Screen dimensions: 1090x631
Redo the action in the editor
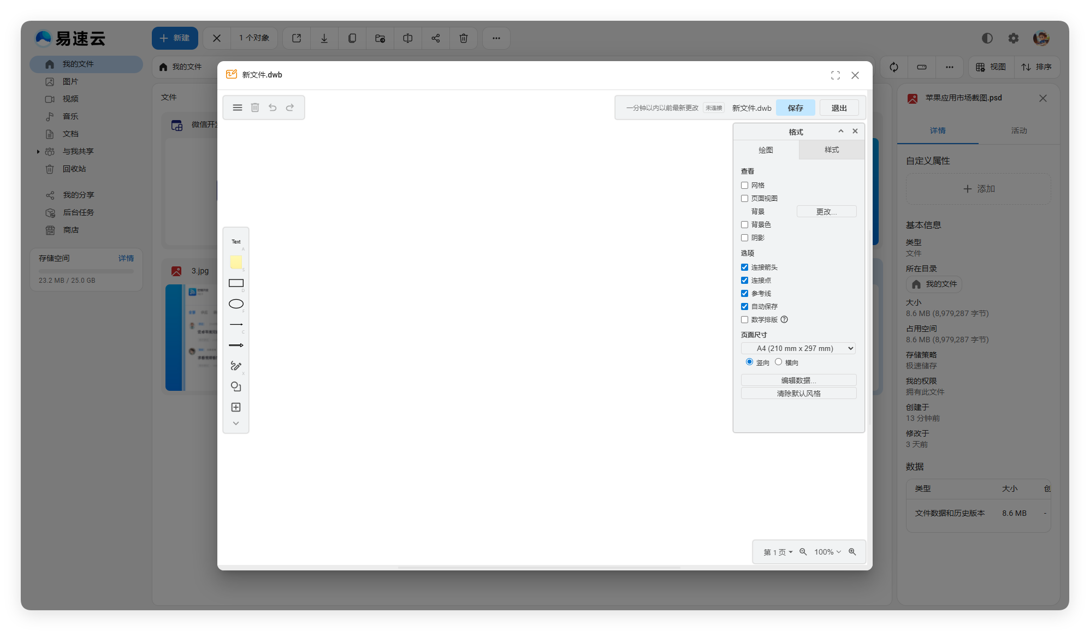(x=290, y=108)
